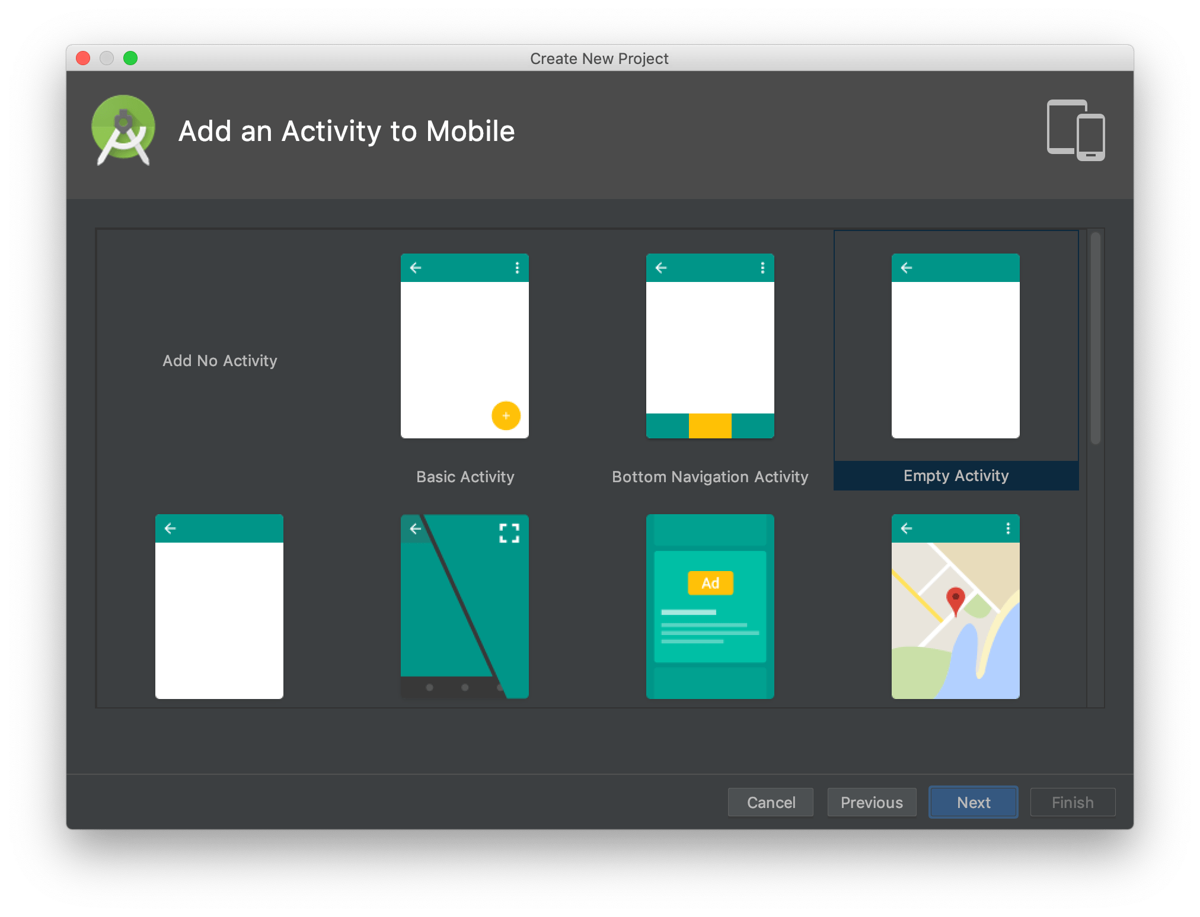The width and height of the screenshot is (1200, 917).
Task: Select the Add No Activity option
Action: (x=219, y=361)
